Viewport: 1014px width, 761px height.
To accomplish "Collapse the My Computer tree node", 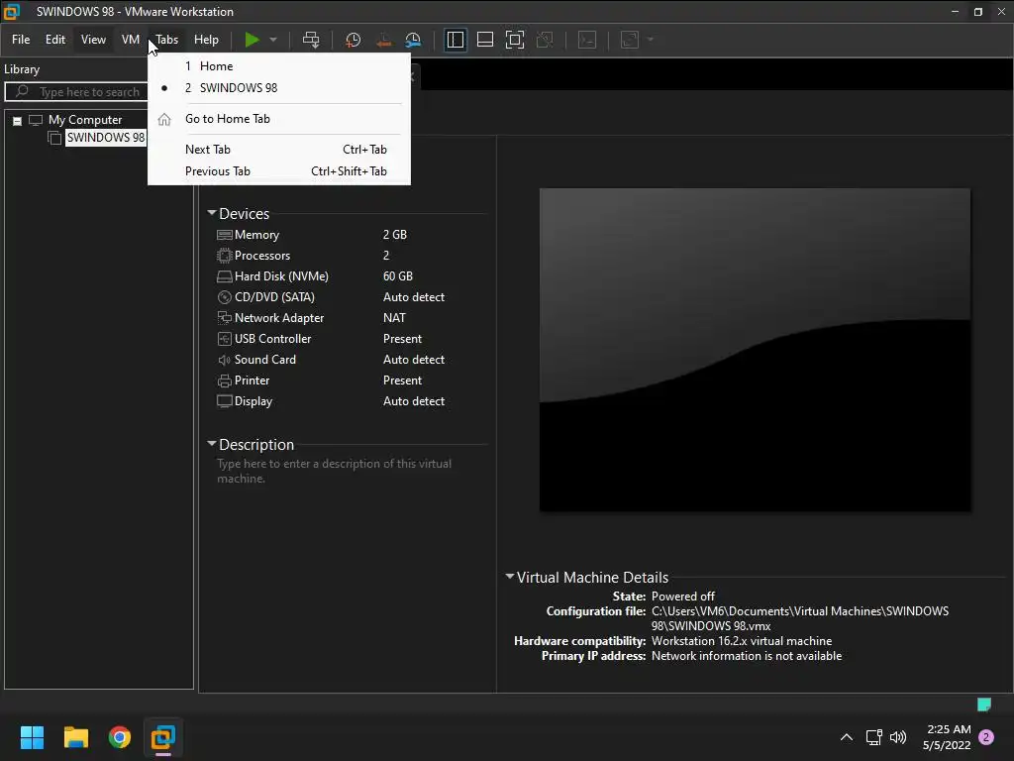I will coord(18,120).
